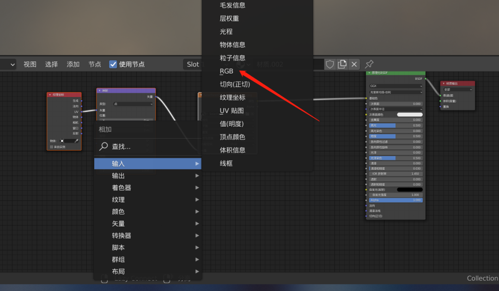Toggle the 来自实例 checkbox
The image size is (499, 291).
tap(52, 147)
